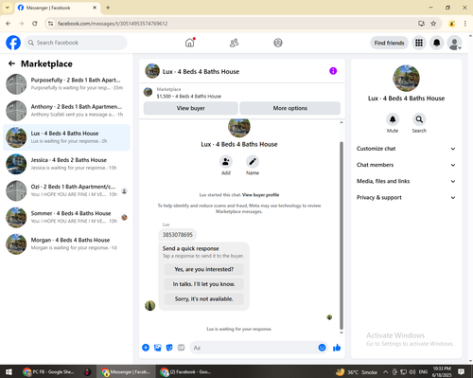Click message text 3853078695
This screenshot has height=378, width=473.
tap(178, 235)
